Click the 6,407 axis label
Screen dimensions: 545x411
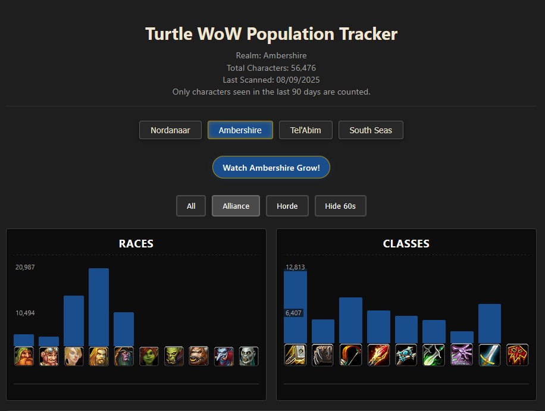[293, 313]
